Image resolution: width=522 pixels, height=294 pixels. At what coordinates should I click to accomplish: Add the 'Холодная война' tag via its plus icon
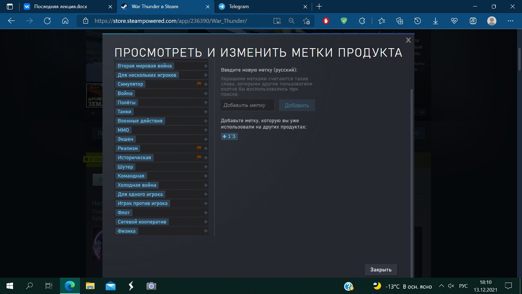point(206,185)
